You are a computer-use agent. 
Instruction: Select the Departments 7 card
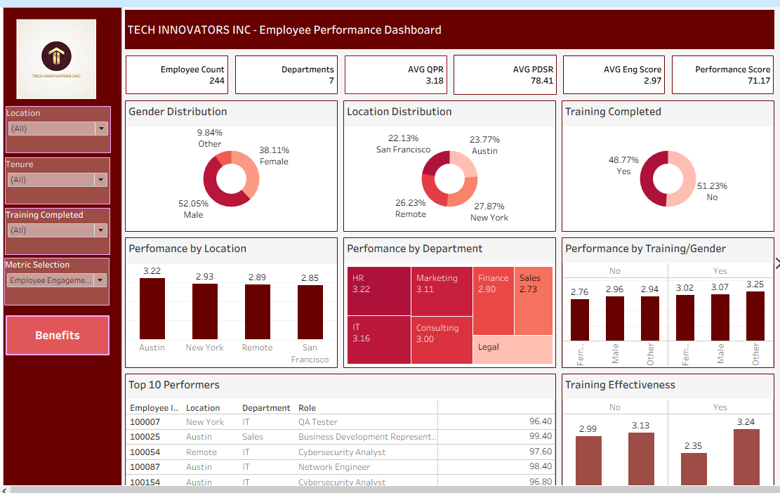point(286,74)
